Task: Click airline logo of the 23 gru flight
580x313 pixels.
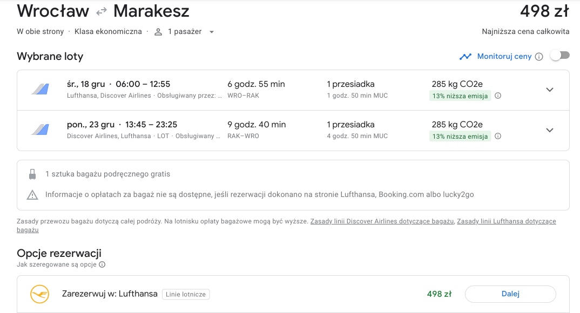Action: click(x=41, y=130)
